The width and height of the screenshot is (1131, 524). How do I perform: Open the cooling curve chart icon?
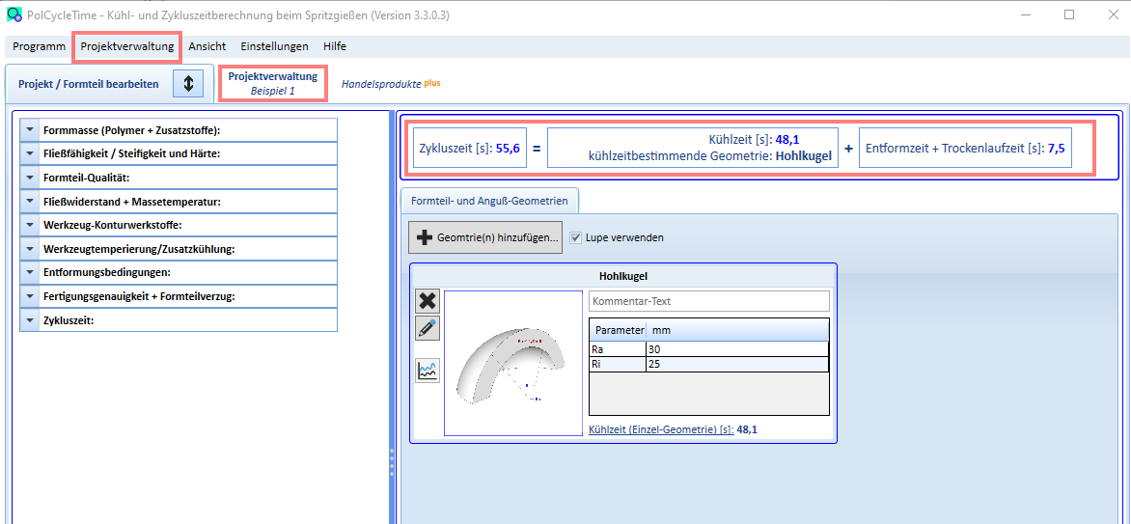[428, 371]
